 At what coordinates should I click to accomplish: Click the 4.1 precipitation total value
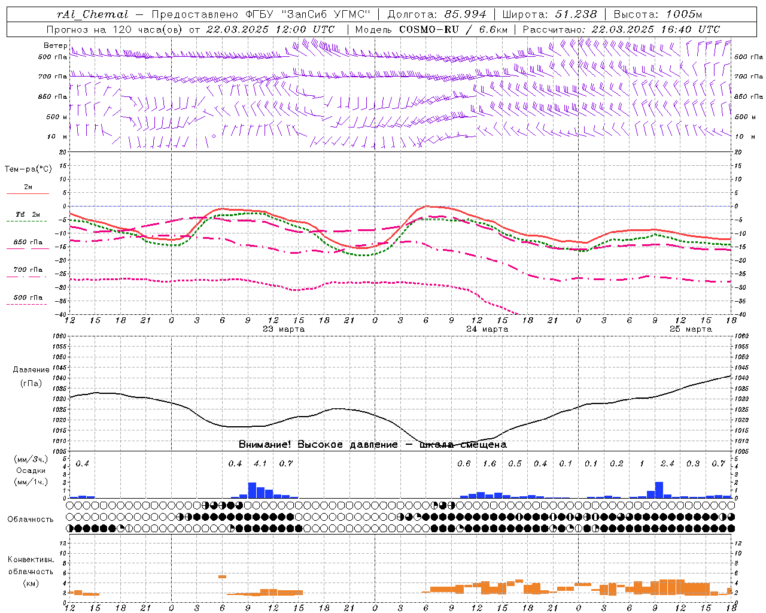click(x=260, y=463)
